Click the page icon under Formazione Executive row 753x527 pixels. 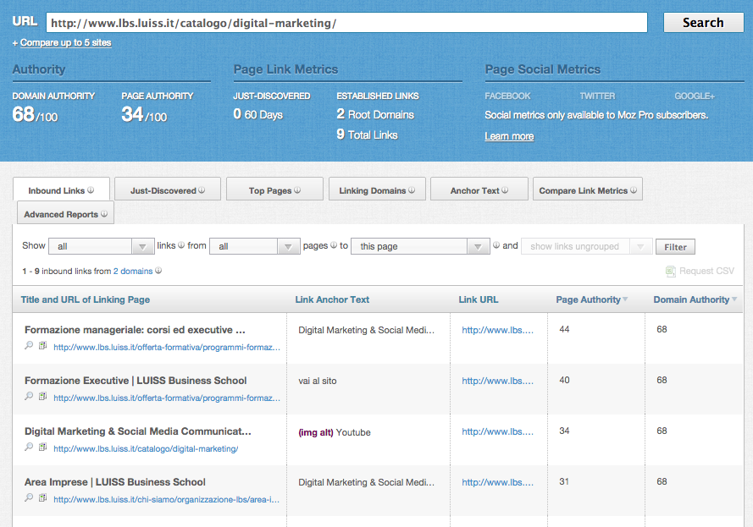pyautogui.click(x=42, y=396)
